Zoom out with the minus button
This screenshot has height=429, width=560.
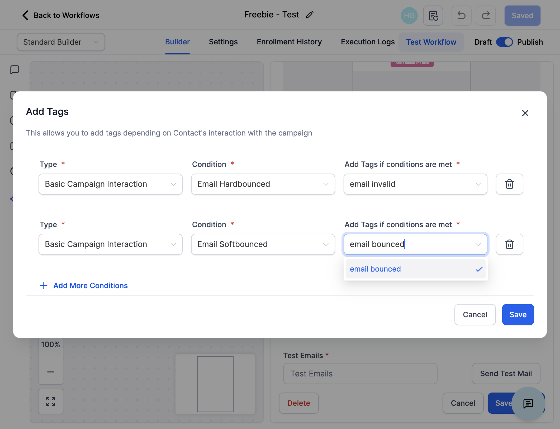coord(51,372)
